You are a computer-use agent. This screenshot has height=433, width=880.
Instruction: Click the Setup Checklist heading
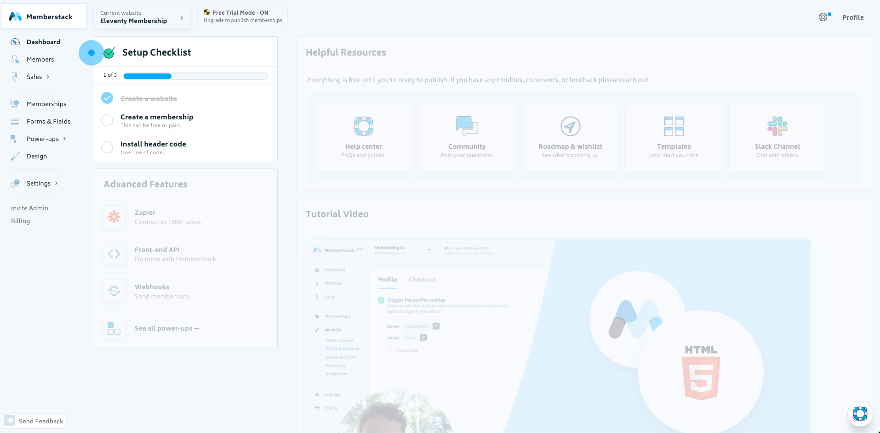point(156,52)
